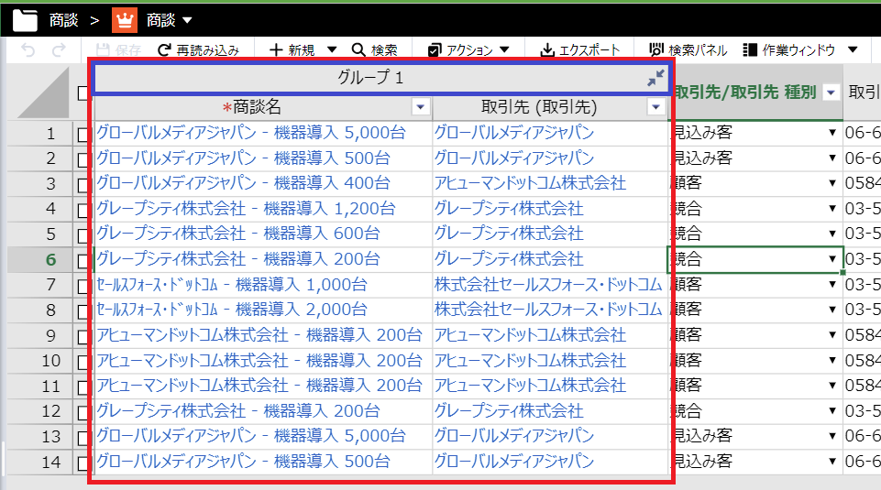881x490 pixels.
Task: Open link 機器導入 5,000台 in row 1
Action: (251, 133)
